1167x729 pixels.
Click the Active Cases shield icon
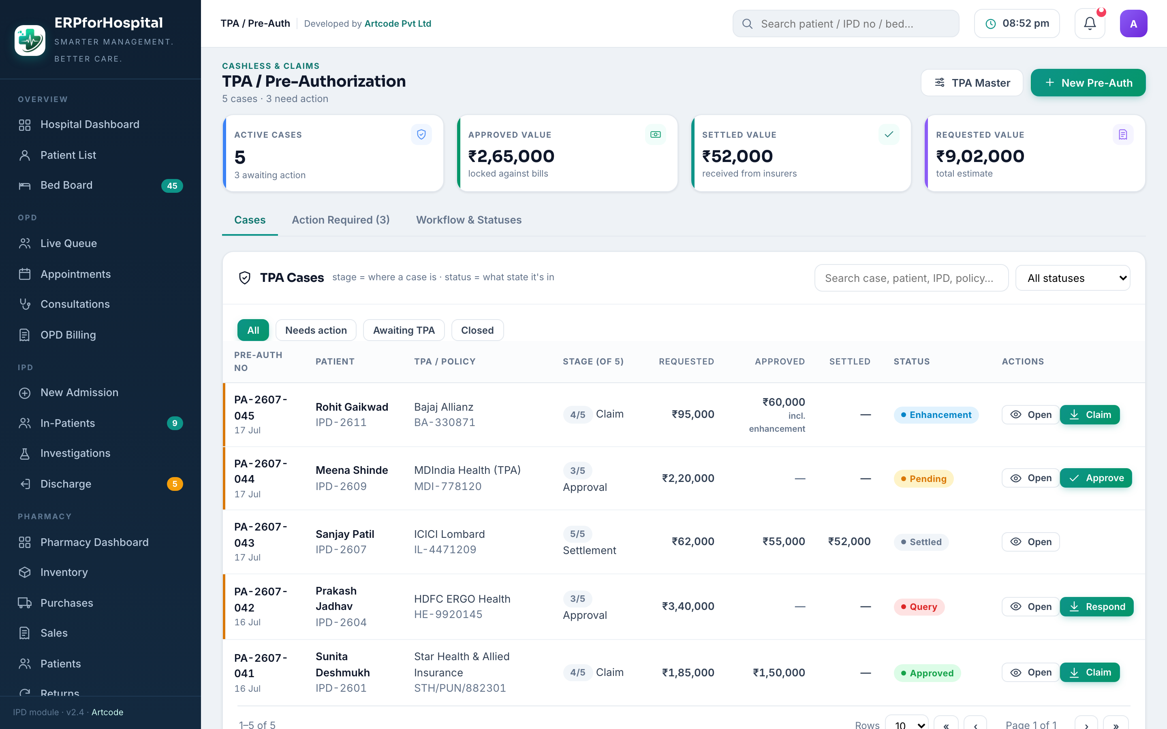point(421,134)
